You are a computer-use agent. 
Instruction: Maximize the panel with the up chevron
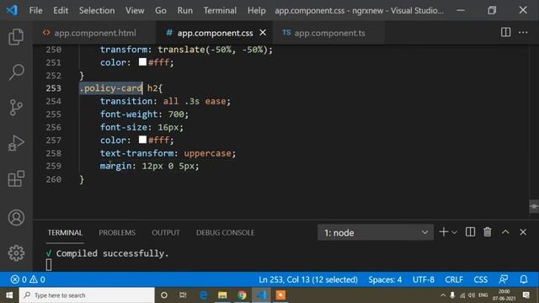(505, 232)
